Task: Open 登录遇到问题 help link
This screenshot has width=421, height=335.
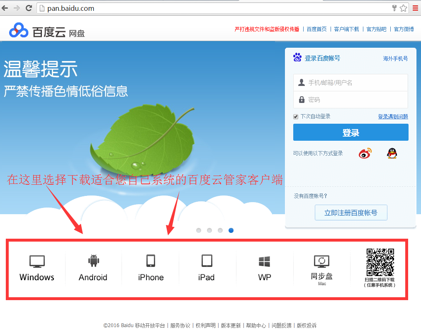Action: (x=393, y=117)
